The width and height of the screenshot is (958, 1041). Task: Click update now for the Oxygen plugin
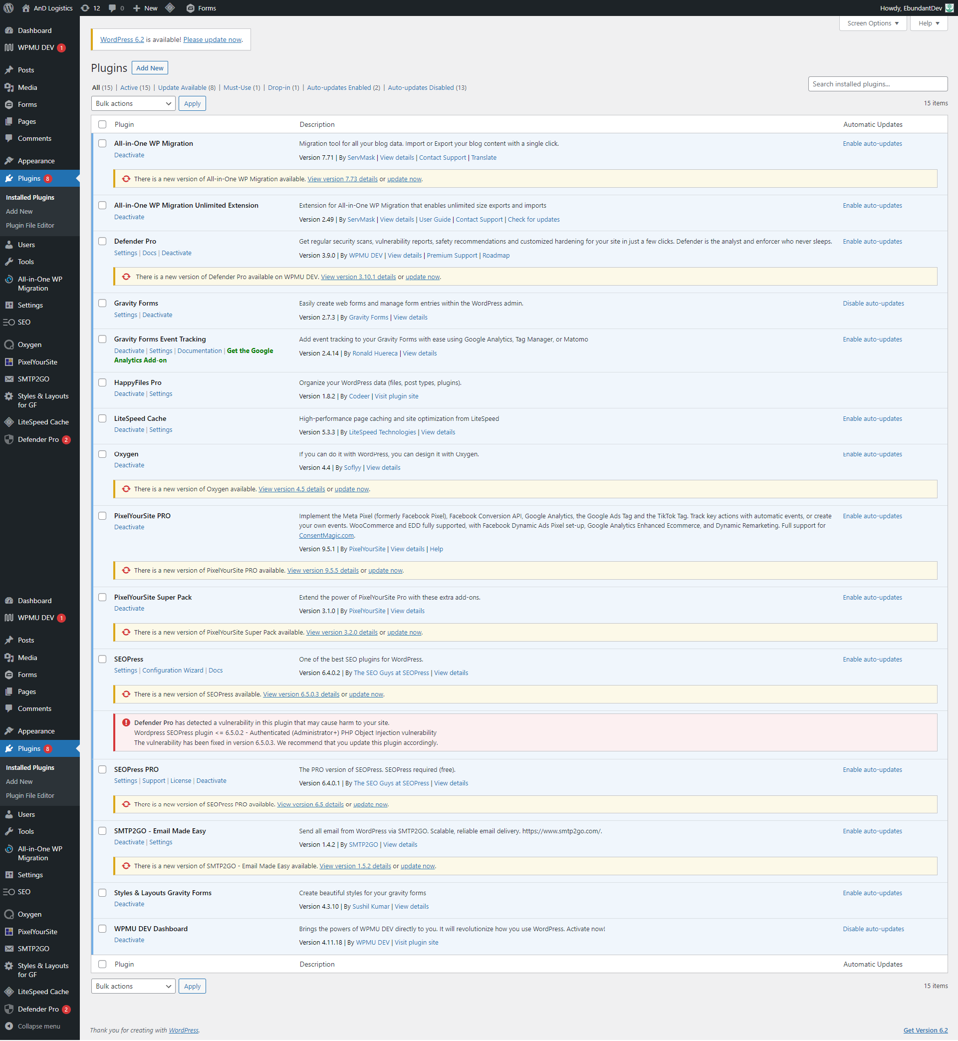[351, 489]
